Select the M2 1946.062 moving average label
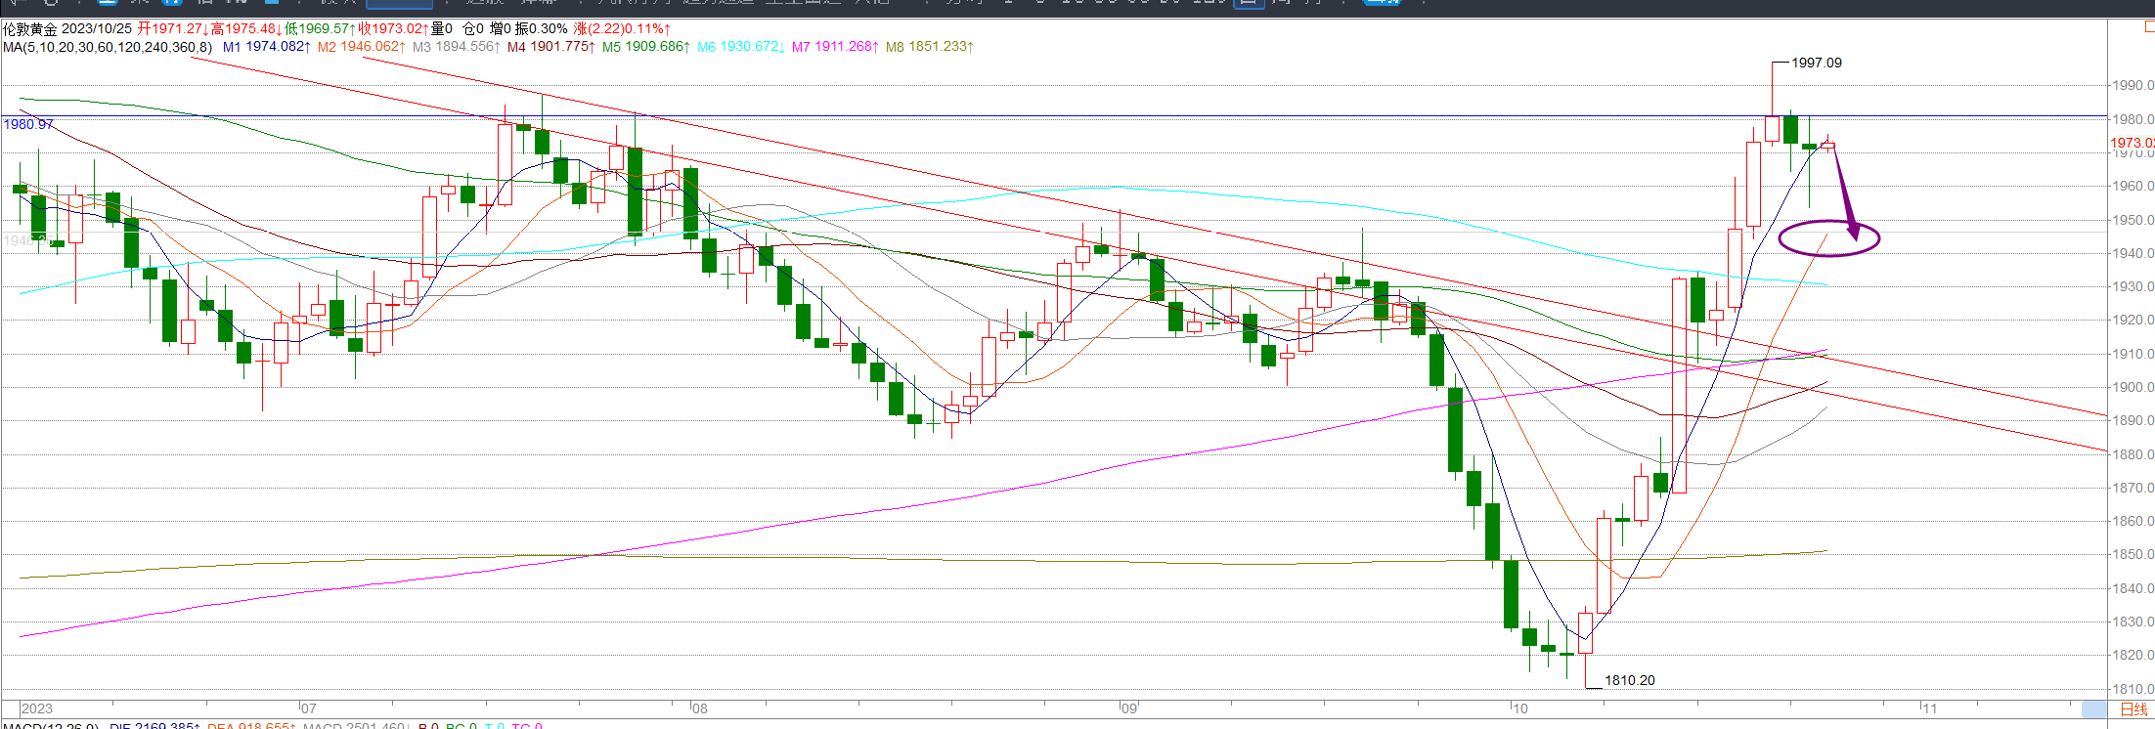The image size is (2155, 729). (x=362, y=46)
